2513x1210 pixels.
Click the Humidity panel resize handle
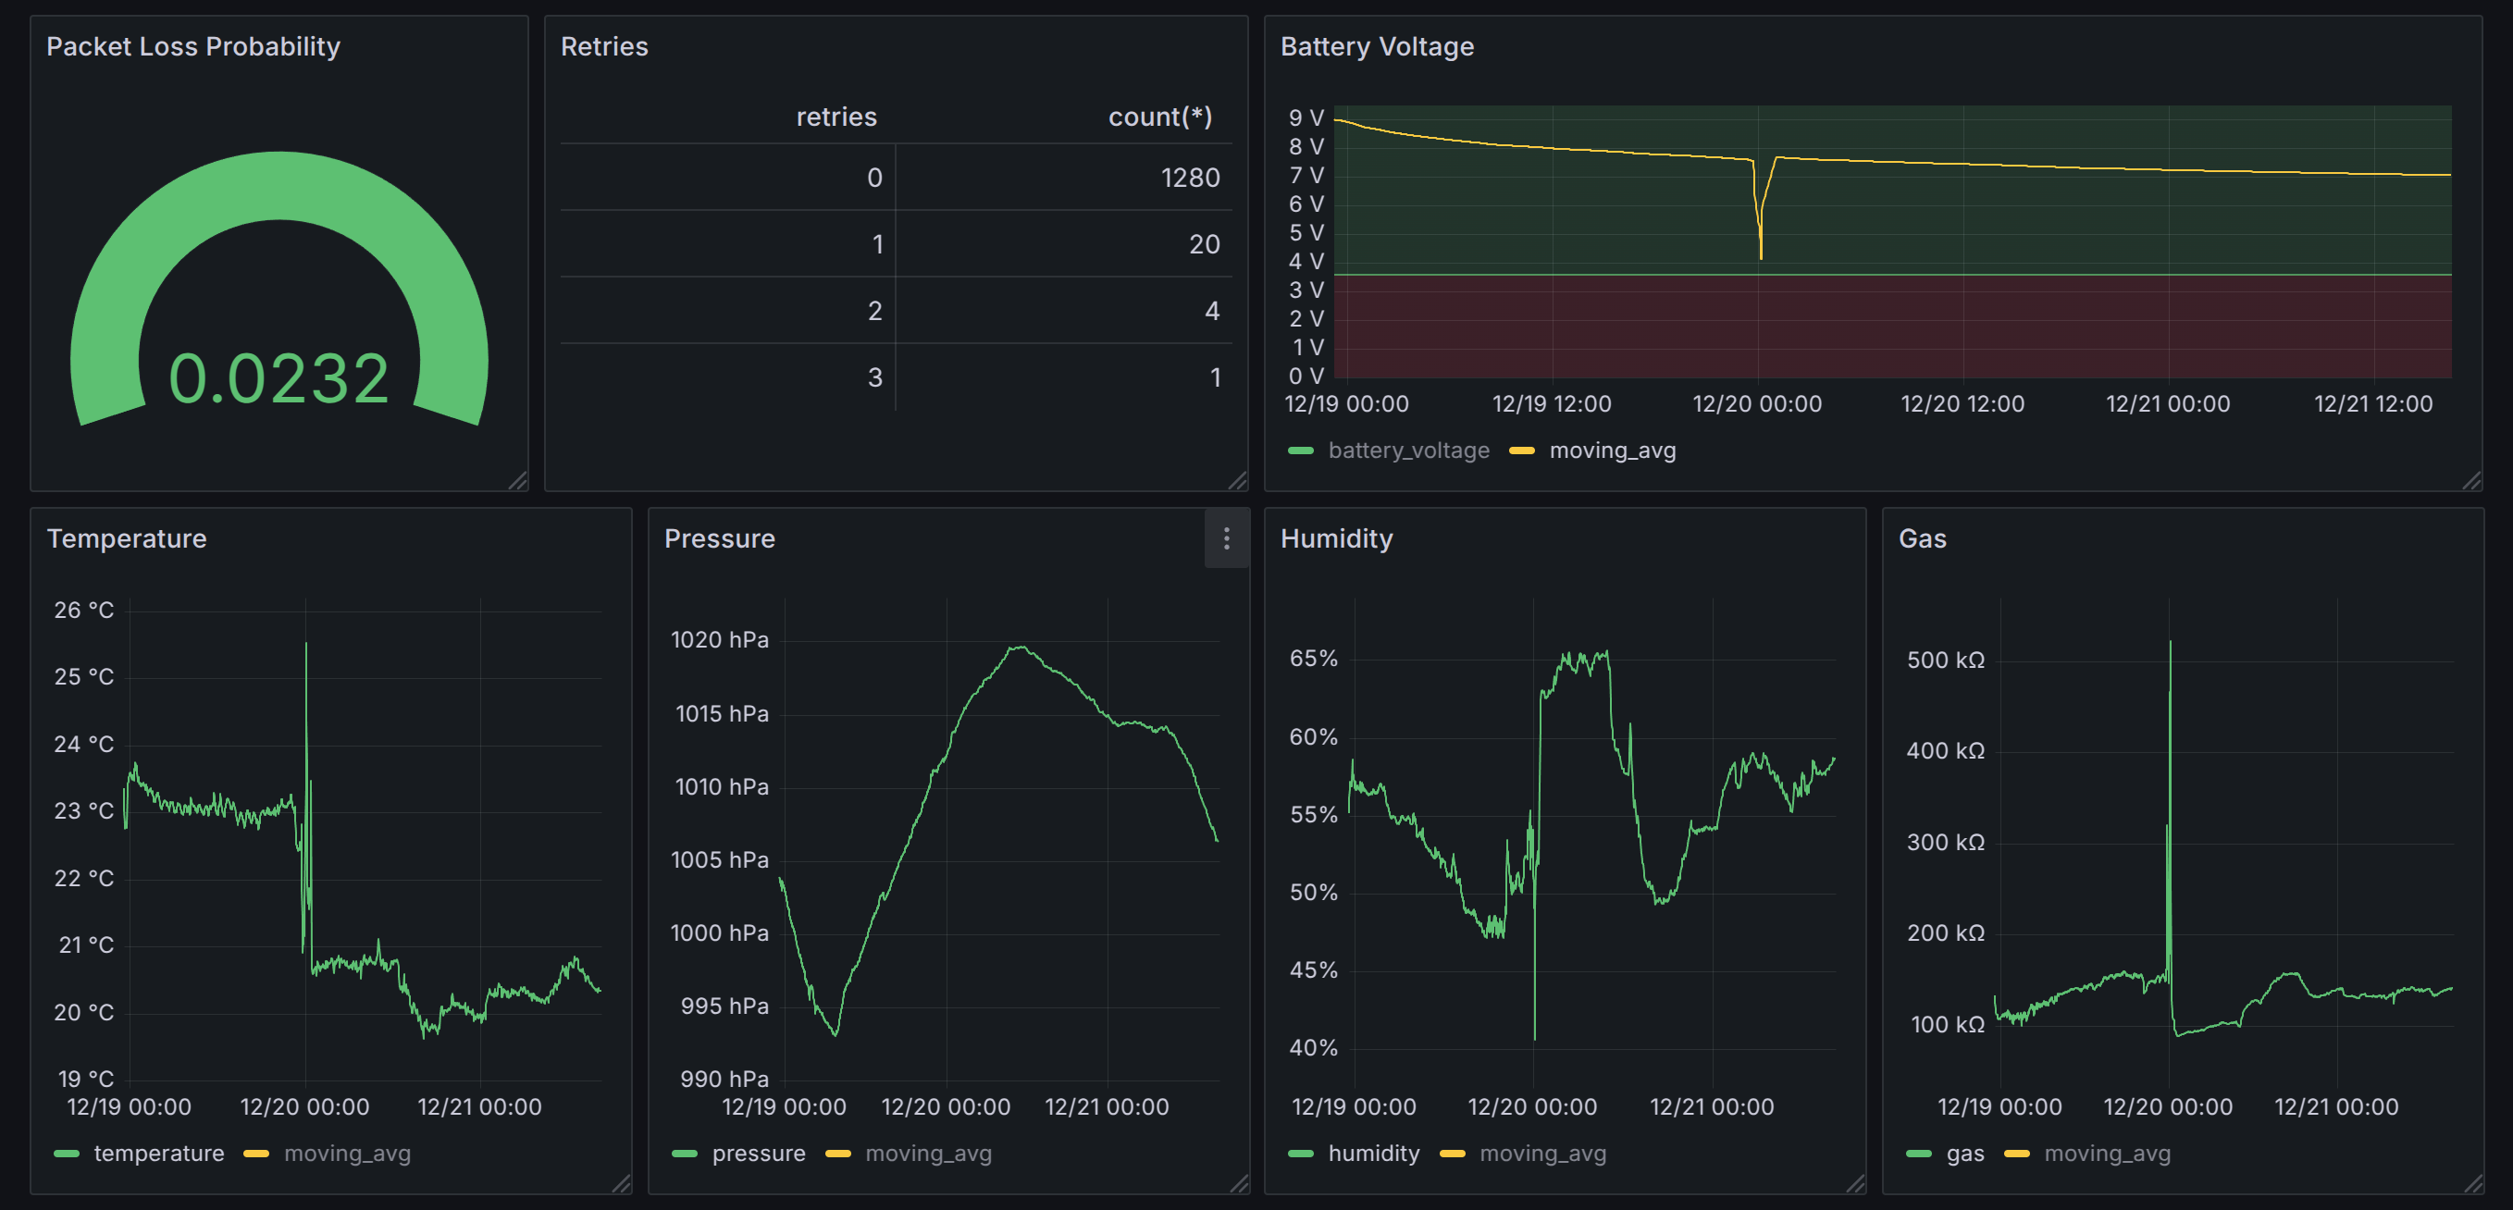[1855, 1184]
